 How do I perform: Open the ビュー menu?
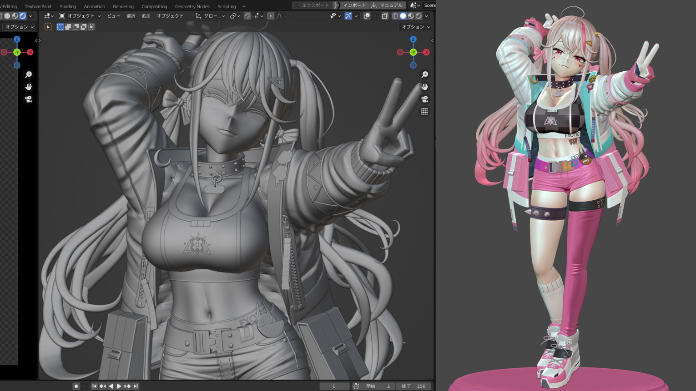[x=113, y=16]
